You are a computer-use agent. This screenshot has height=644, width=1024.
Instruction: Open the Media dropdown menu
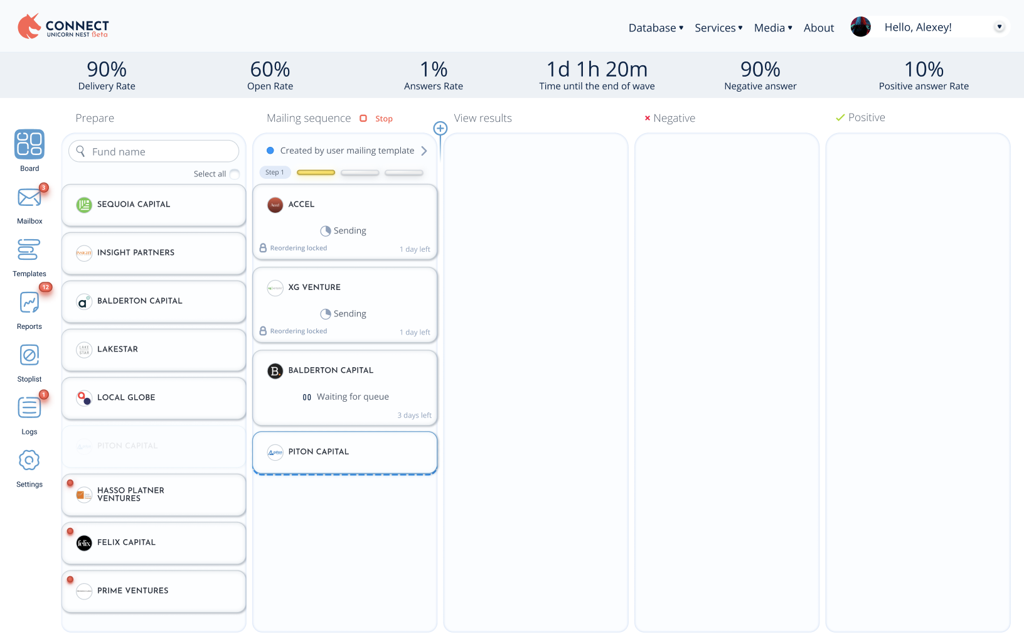point(774,28)
